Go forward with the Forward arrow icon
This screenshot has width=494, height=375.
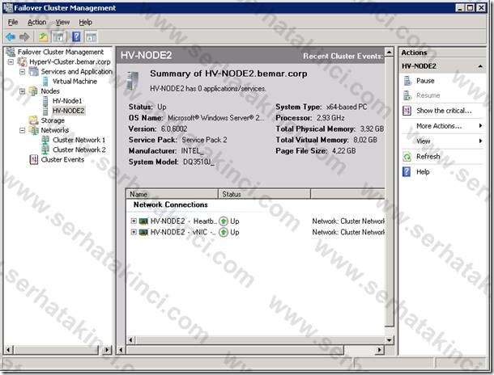click(24, 37)
